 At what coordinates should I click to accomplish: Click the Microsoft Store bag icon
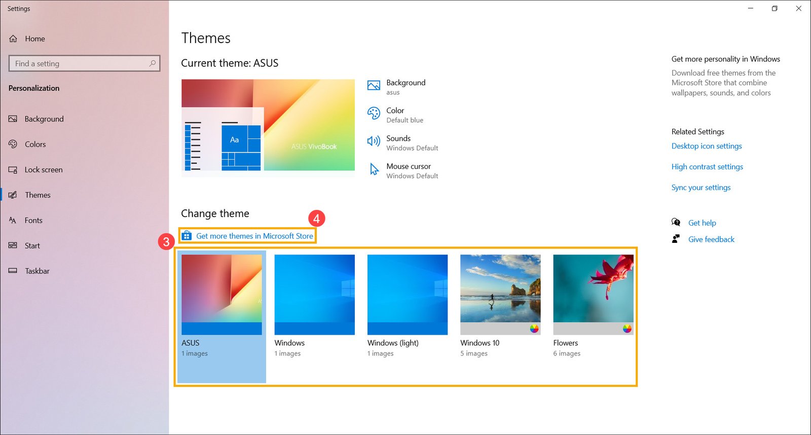187,236
